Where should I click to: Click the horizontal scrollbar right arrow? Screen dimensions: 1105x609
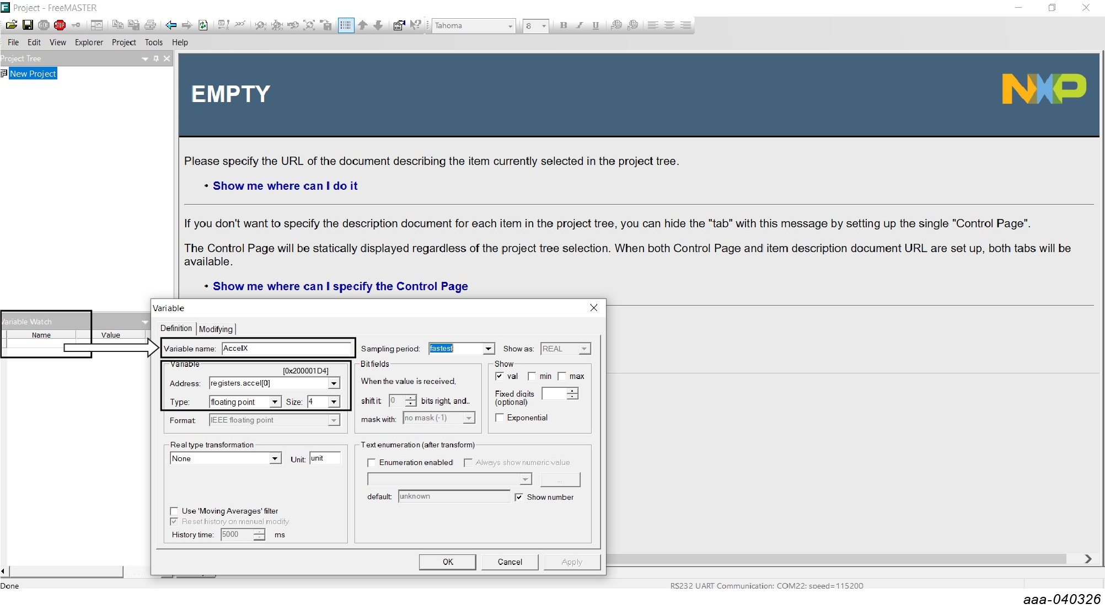coord(1087,559)
